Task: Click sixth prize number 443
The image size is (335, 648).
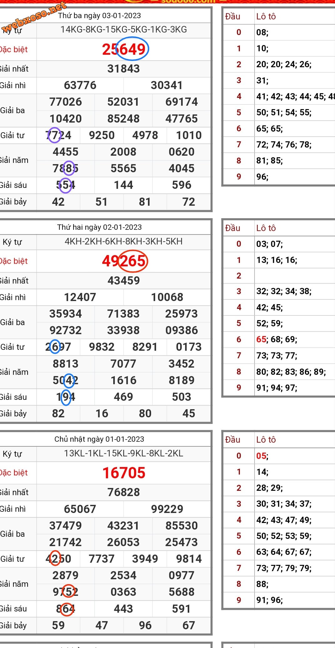Action: tap(124, 609)
